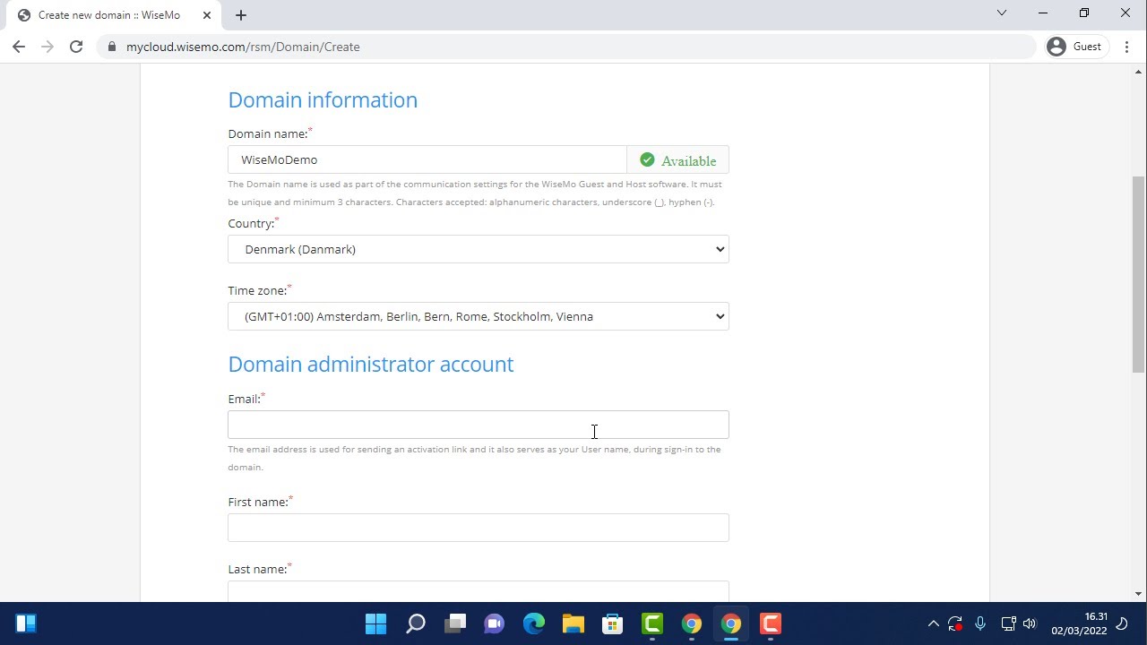Open the Windows Start menu
The height and width of the screenshot is (645, 1147).
click(376, 623)
